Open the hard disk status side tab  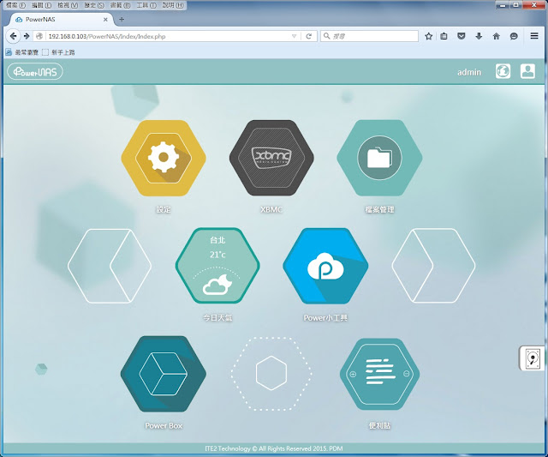(533, 358)
